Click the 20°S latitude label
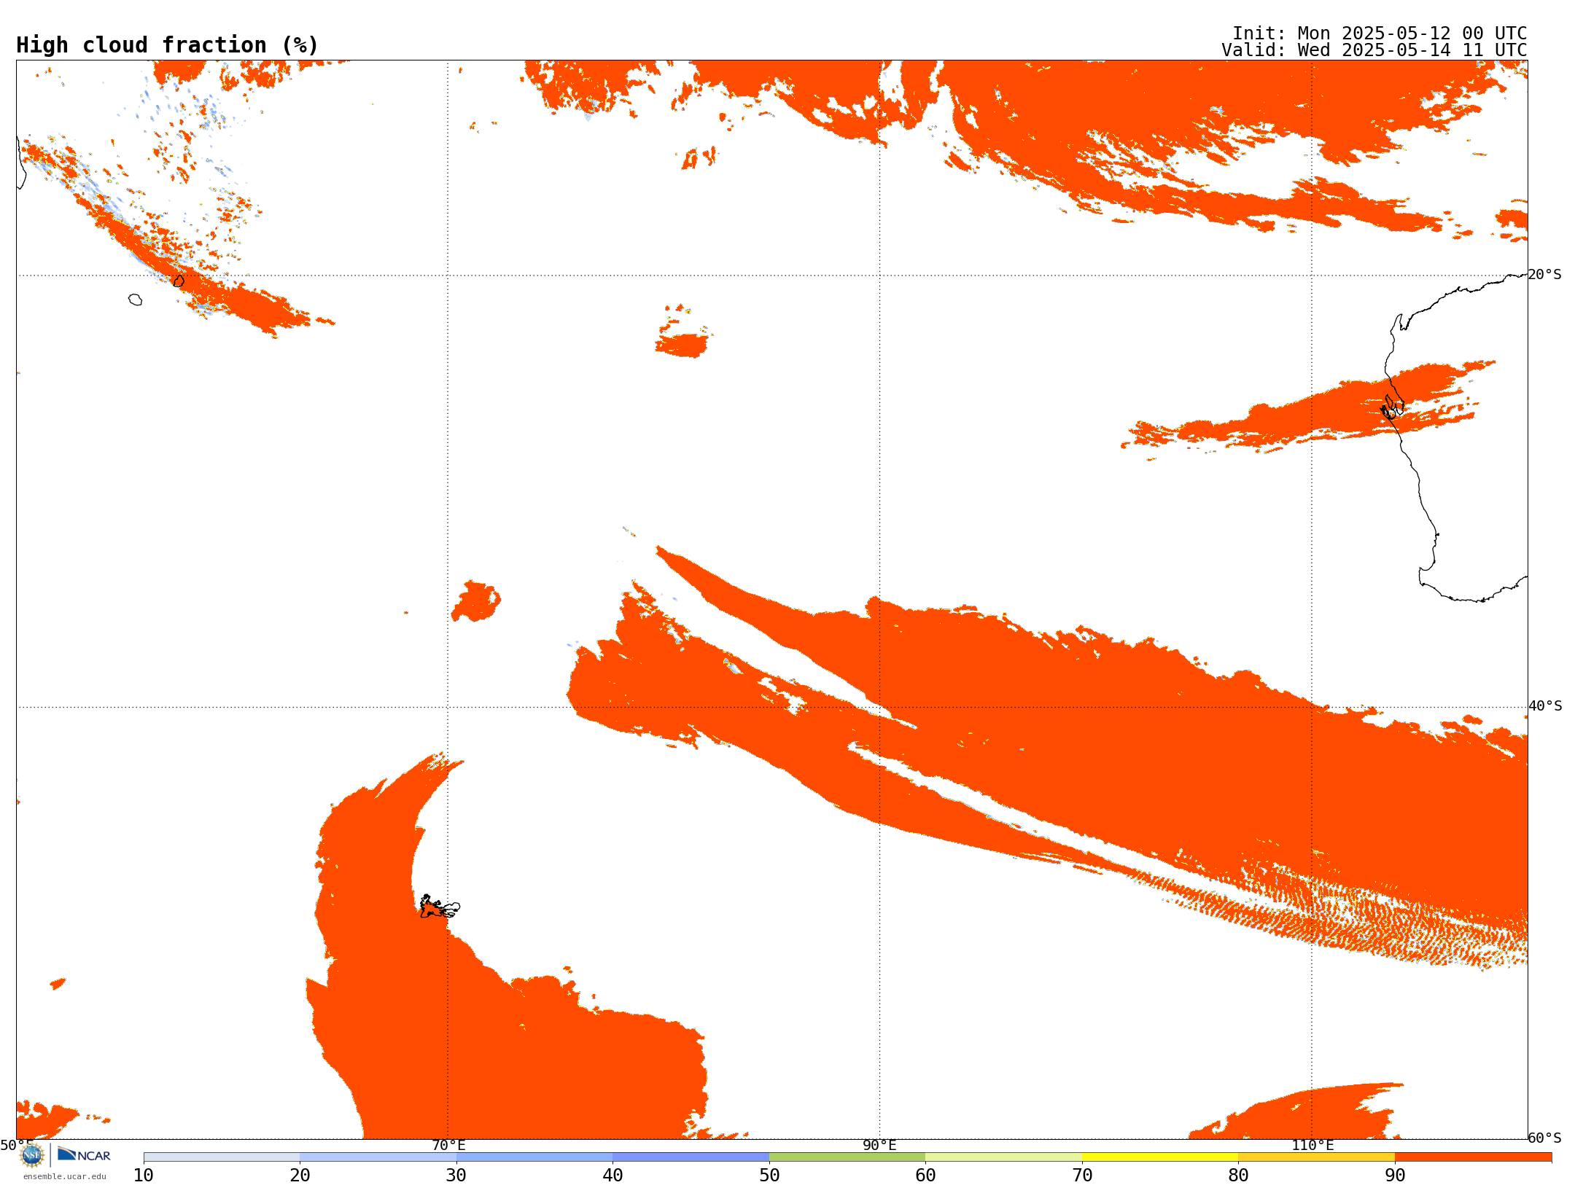This screenshot has height=1185, width=1575. coord(1545,275)
